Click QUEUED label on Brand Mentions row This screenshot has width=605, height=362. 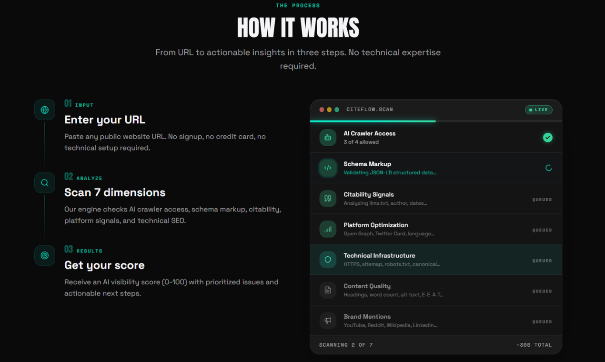point(542,322)
